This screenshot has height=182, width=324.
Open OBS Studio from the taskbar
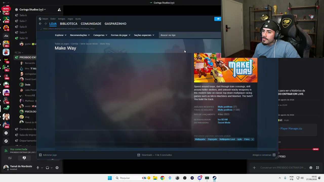pos(185,178)
